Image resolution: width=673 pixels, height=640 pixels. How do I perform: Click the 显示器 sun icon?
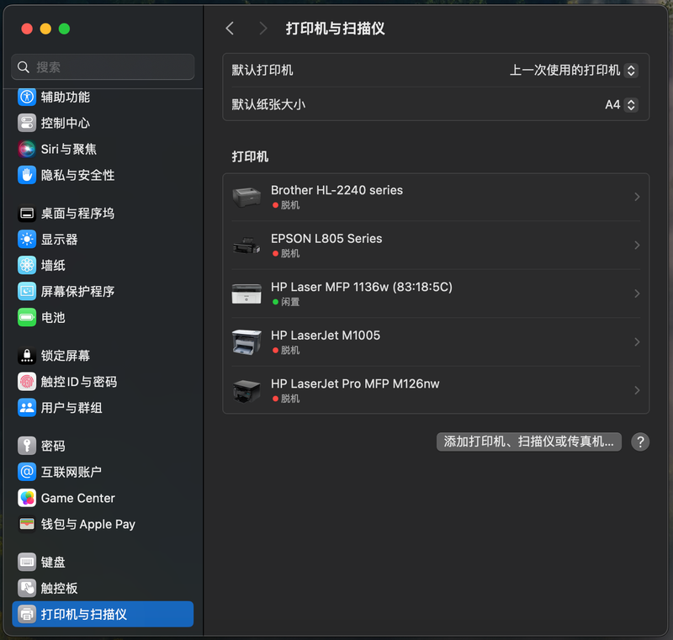pos(27,240)
